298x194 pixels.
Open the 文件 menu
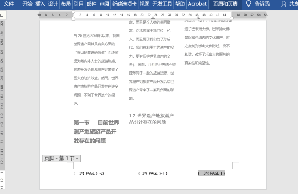(x=8, y=4)
